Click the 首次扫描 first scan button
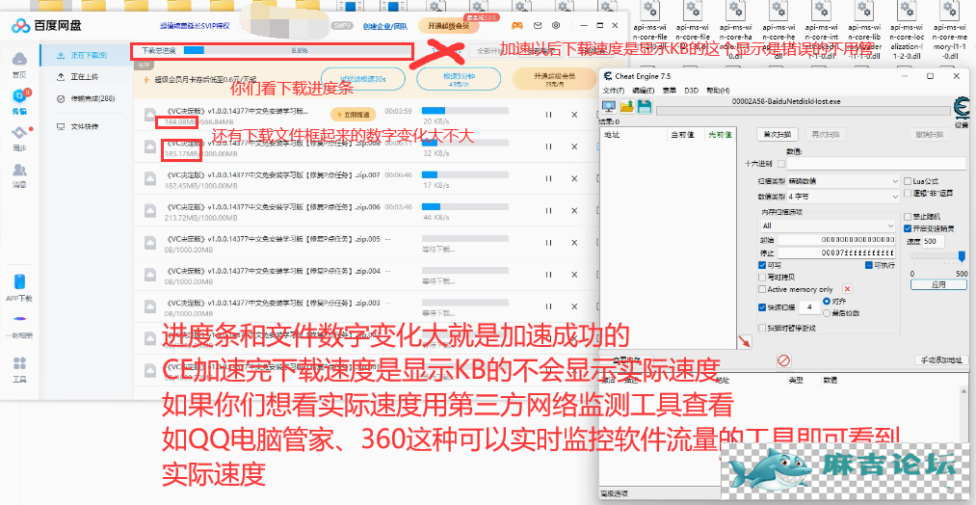The image size is (976, 505). point(778,134)
